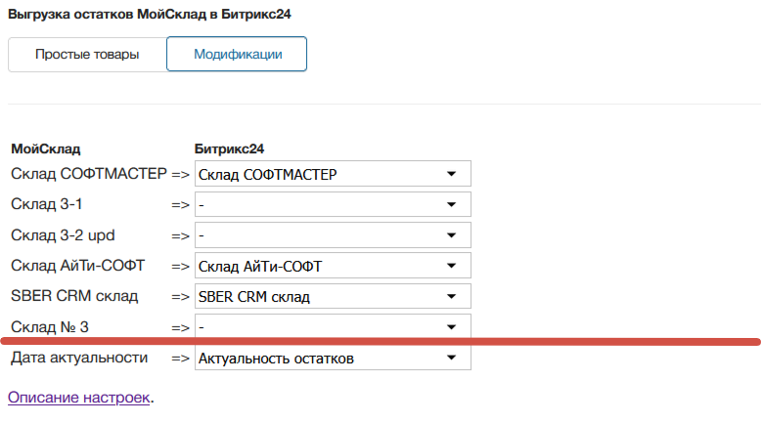Screen dimensions: 761x422
Task: Open the Описание настроек link
Action: tap(79, 398)
